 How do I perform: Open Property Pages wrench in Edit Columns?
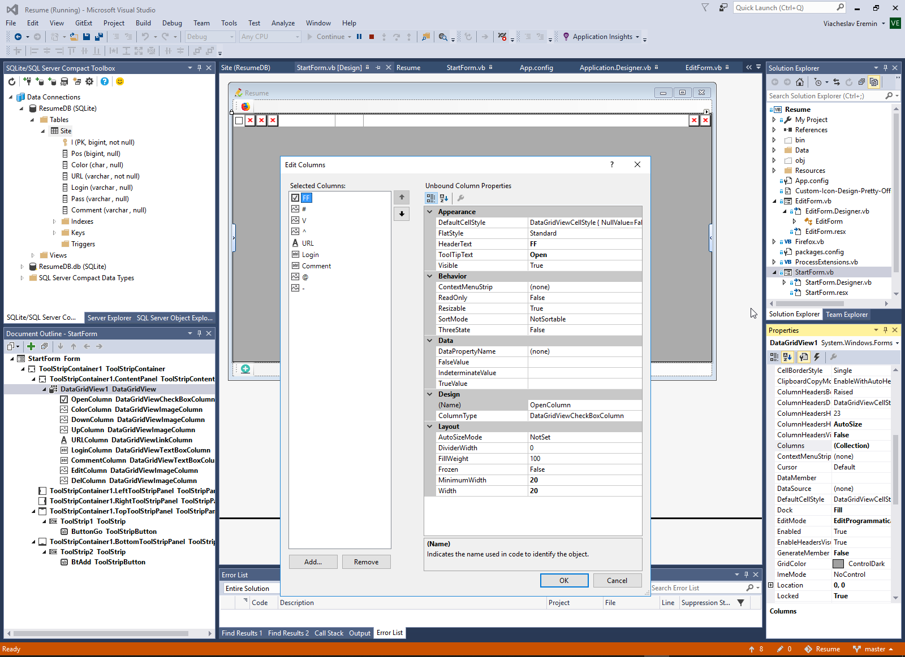pyautogui.click(x=461, y=198)
